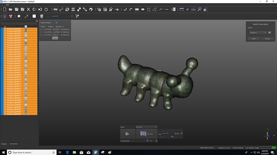The width and height of the screenshot is (277, 155).
Task: Select the ellipse selection tool
Action: [x=143, y=9]
